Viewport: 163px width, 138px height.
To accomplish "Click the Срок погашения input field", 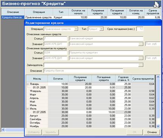I will pyautogui.click(x=140, y=29).
